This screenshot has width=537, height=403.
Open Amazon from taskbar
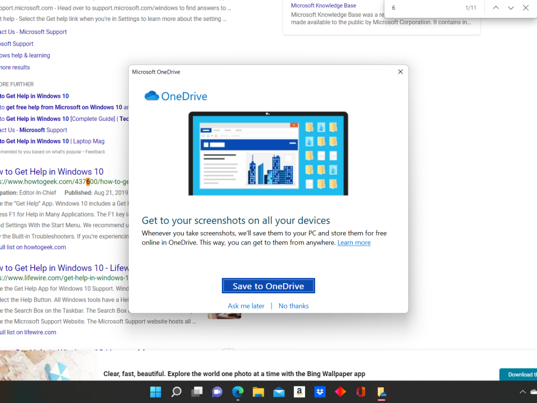(x=299, y=392)
